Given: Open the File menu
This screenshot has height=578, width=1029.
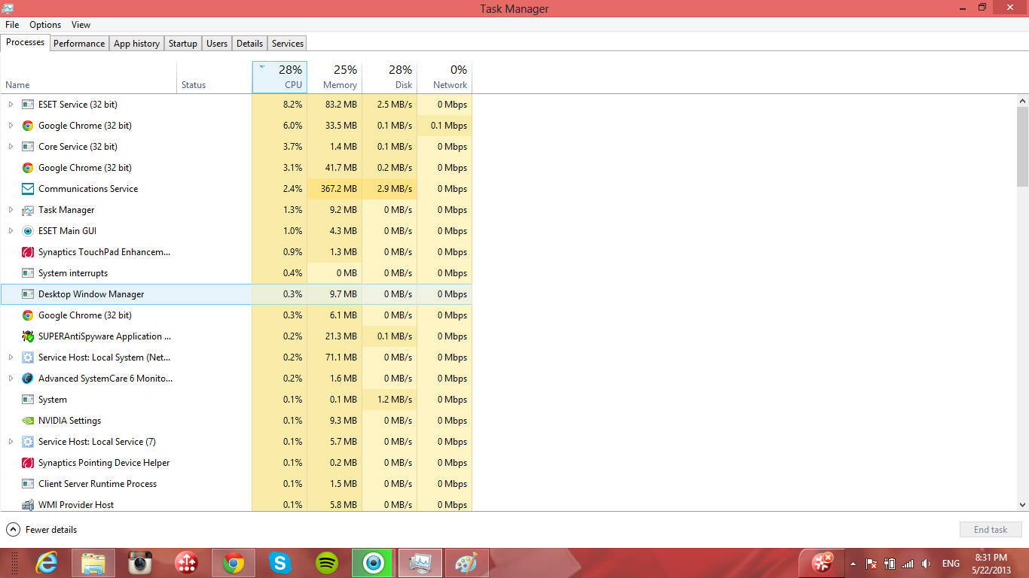Looking at the screenshot, I should point(12,25).
